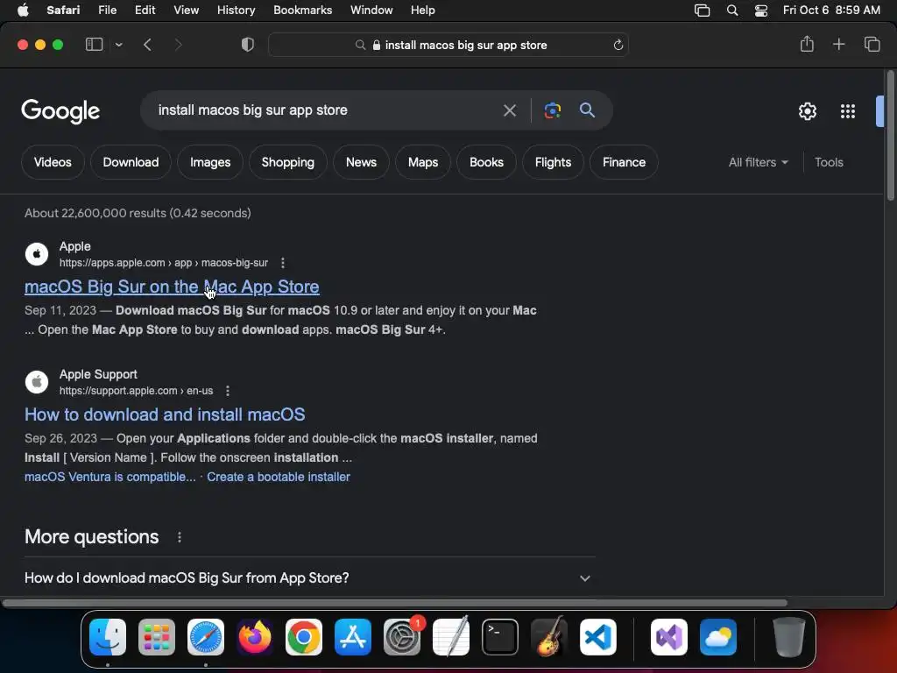Open Finder from the Dock
Viewport: 897px width, 673px height.
point(108,637)
